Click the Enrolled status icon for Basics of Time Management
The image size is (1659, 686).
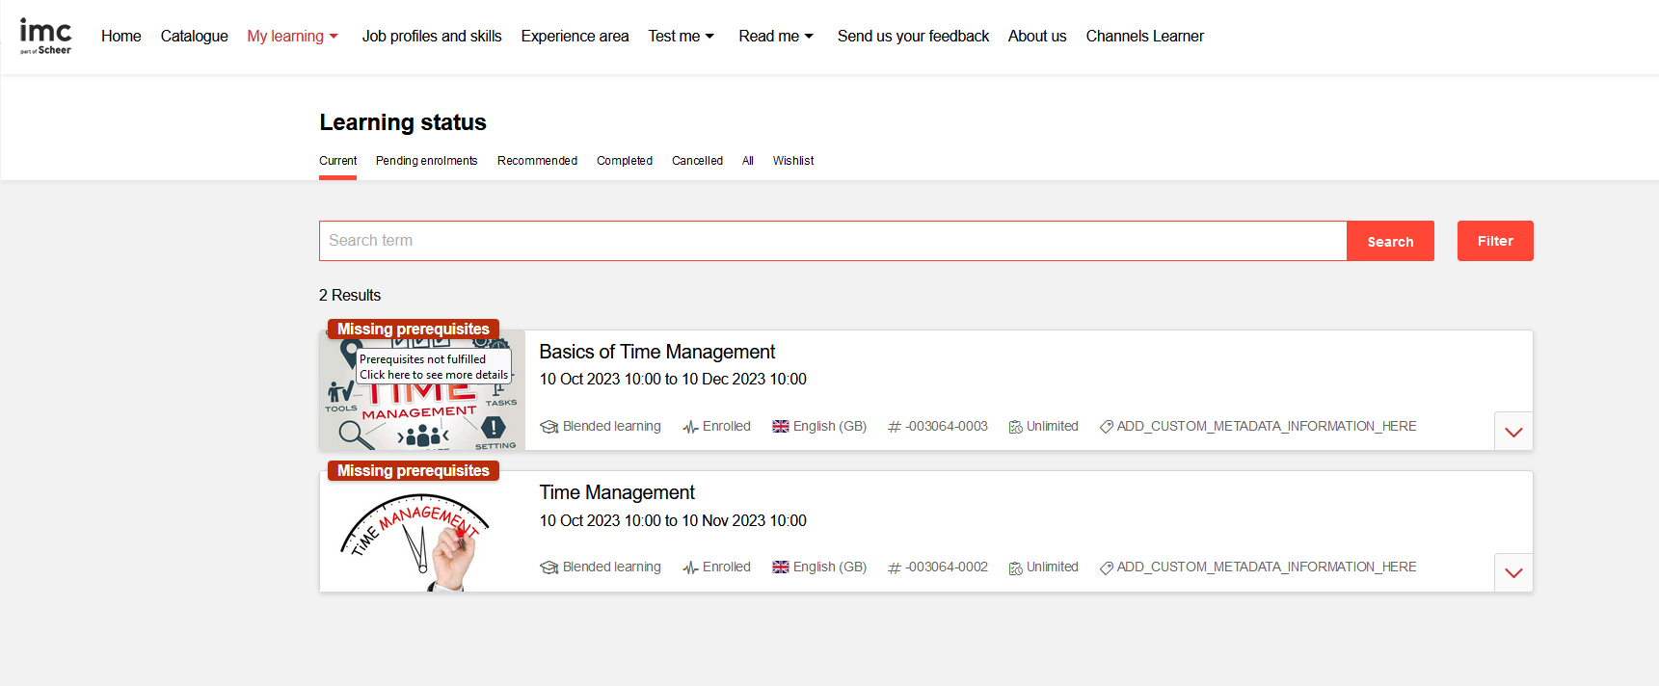tap(690, 427)
